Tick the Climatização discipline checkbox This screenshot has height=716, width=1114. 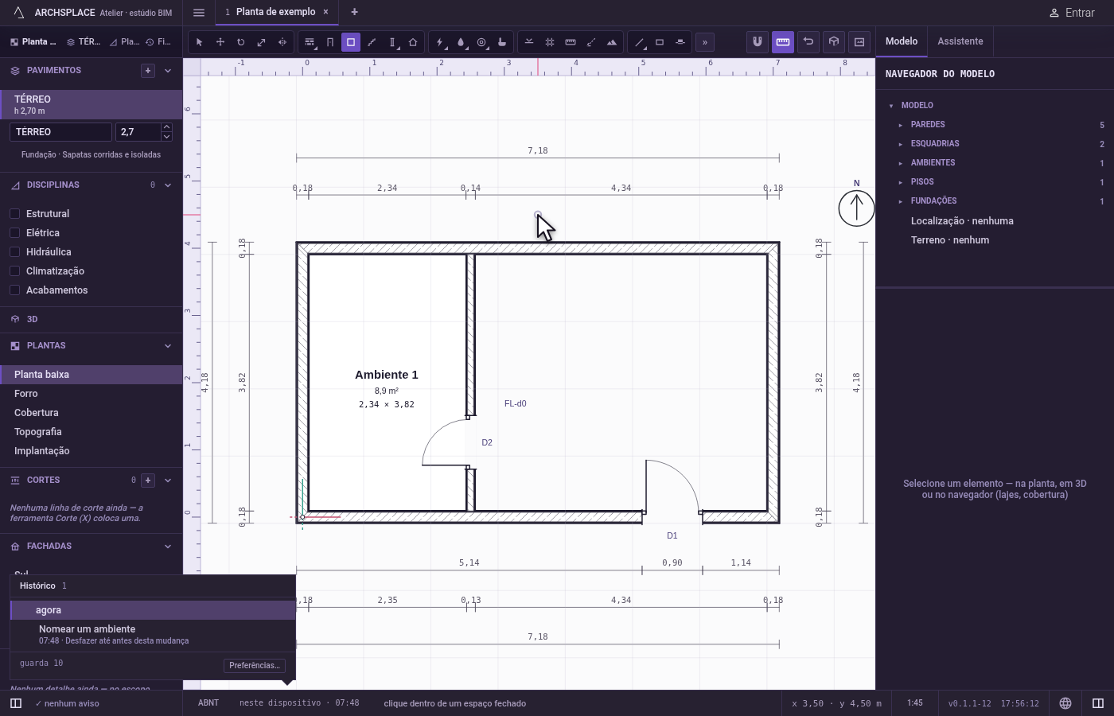tap(14, 271)
